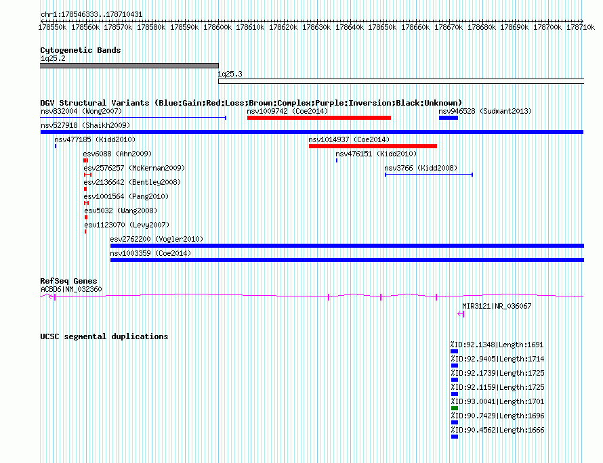
Task: Click ruler position 178600k
Action: click(217, 28)
